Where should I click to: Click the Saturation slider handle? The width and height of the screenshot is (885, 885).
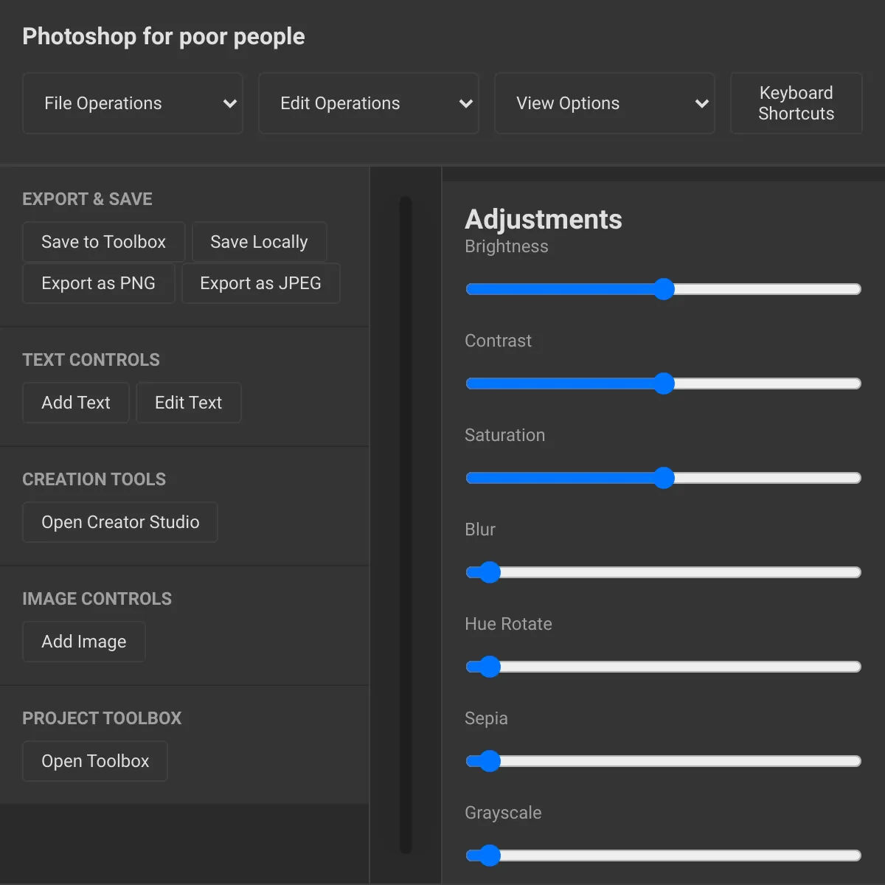664,478
